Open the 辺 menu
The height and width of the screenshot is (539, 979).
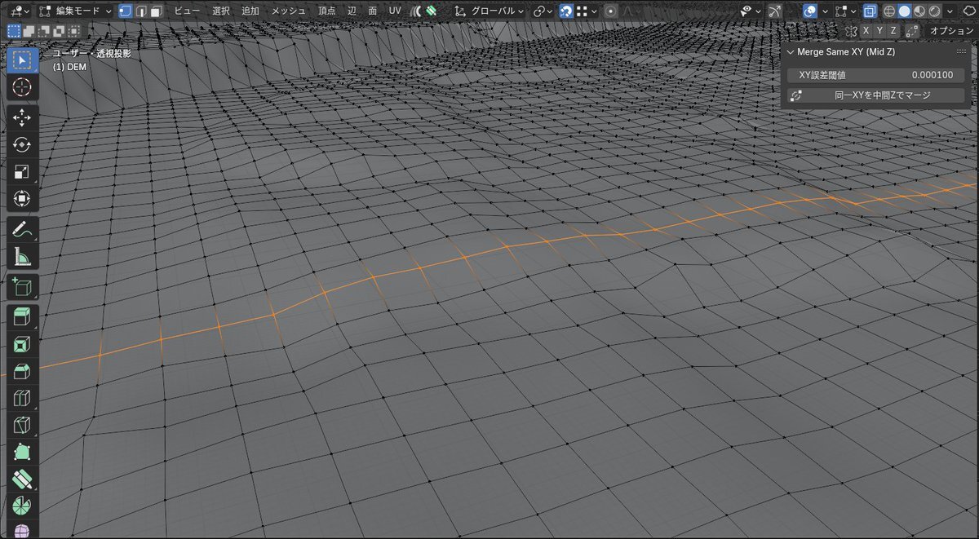click(352, 11)
